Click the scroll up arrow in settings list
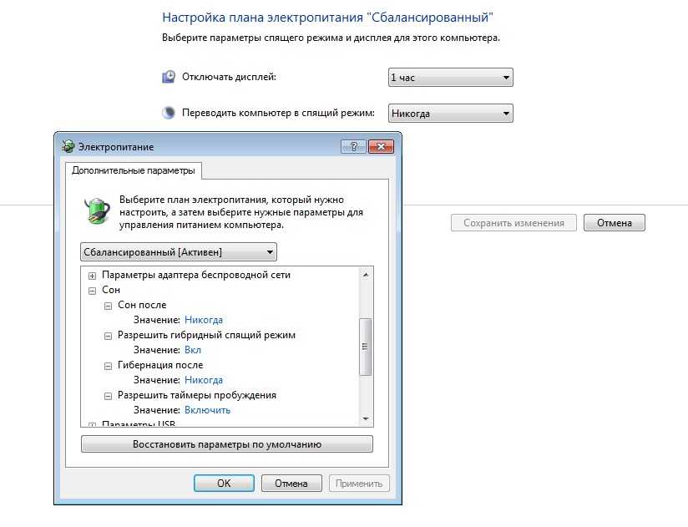Screen dimensions: 688x527 click(x=366, y=275)
